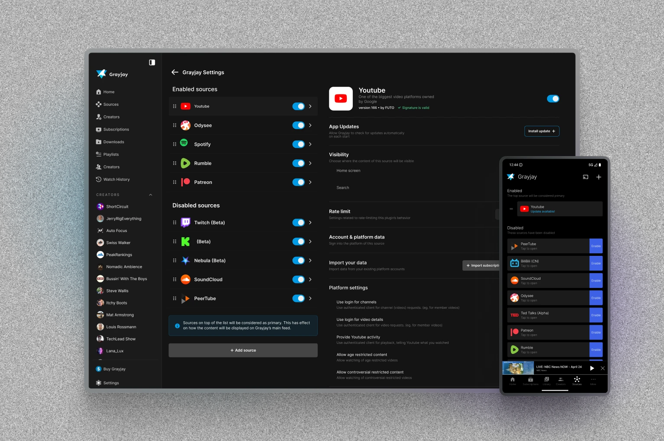This screenshot has height=441, width=664.
Task: Go to Watch History in sidebar
Action: (116, 180)
